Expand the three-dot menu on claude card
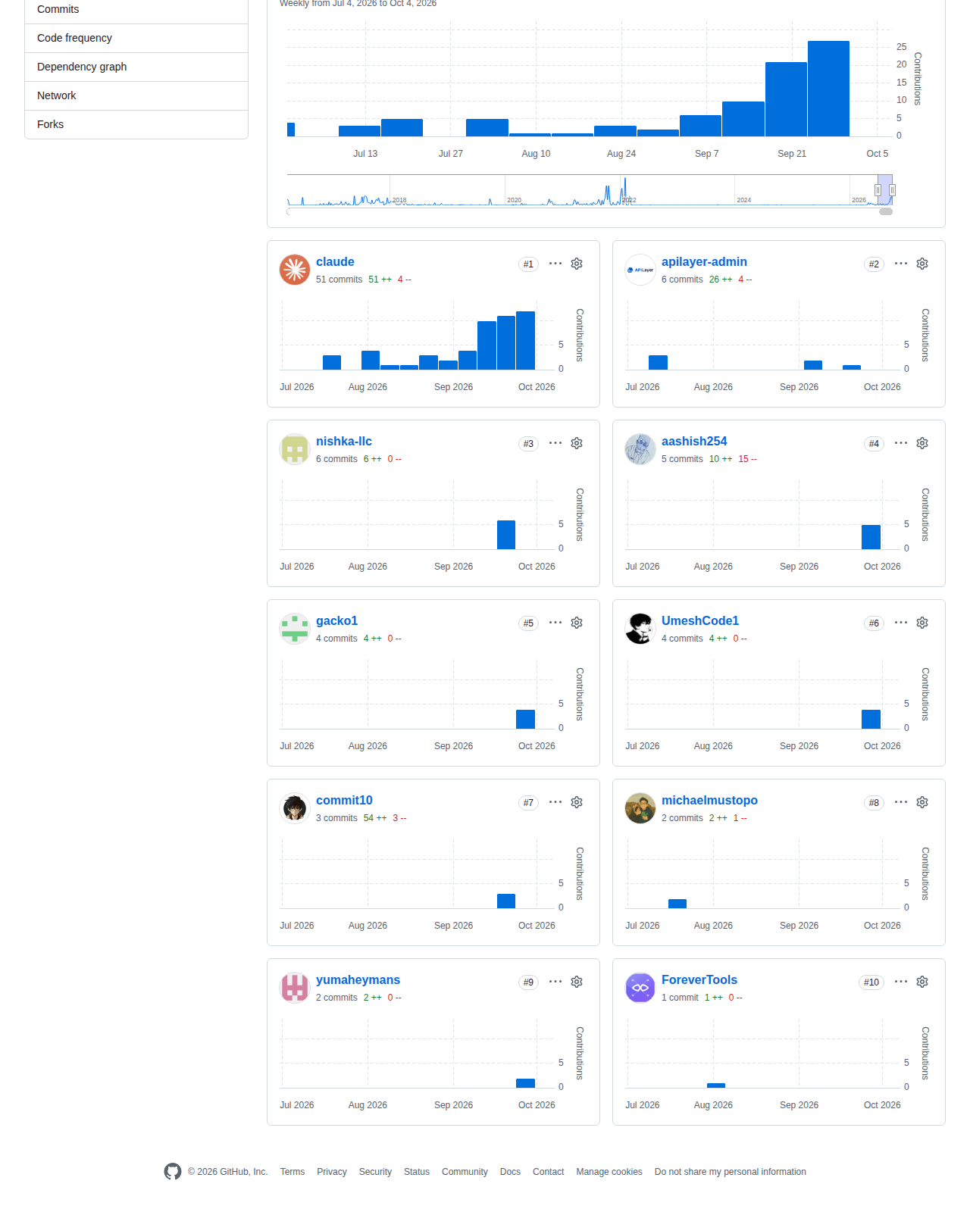Image resolution: width=970 pixels, height=1212 pixels. (555, 264)
